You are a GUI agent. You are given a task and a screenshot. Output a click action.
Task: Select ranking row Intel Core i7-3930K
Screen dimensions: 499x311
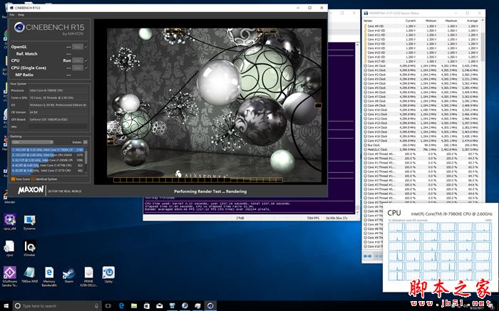[48, 160]
